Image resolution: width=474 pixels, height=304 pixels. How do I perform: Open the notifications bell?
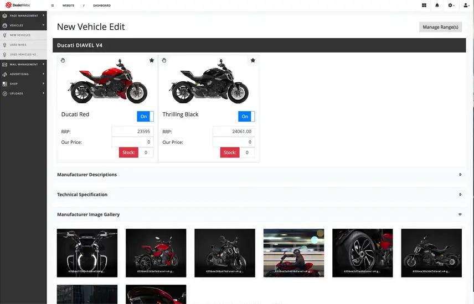(437, 6)
